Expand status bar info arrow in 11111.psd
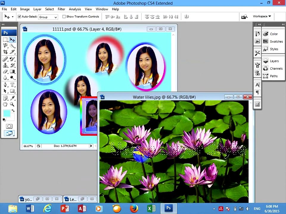This screenshot has height=214, width=286. click(x=91, y=146)
